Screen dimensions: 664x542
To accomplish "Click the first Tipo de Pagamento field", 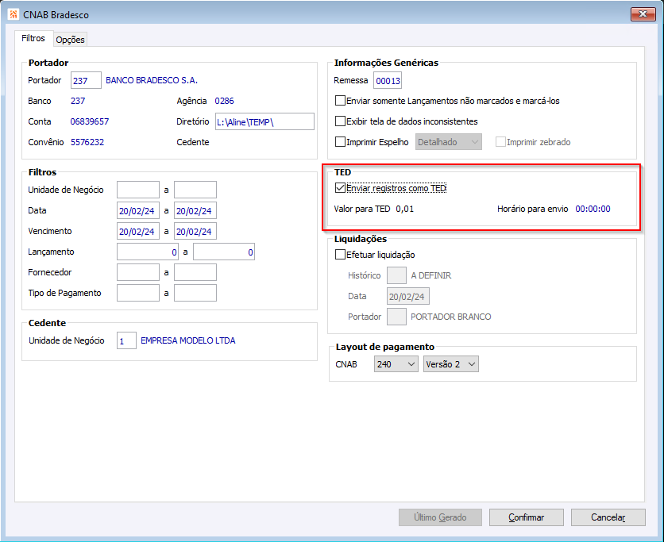I will (x=138, y=293).
